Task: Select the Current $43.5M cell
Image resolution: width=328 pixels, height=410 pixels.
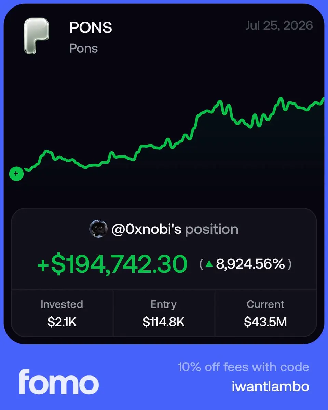Action: (265, 313)
